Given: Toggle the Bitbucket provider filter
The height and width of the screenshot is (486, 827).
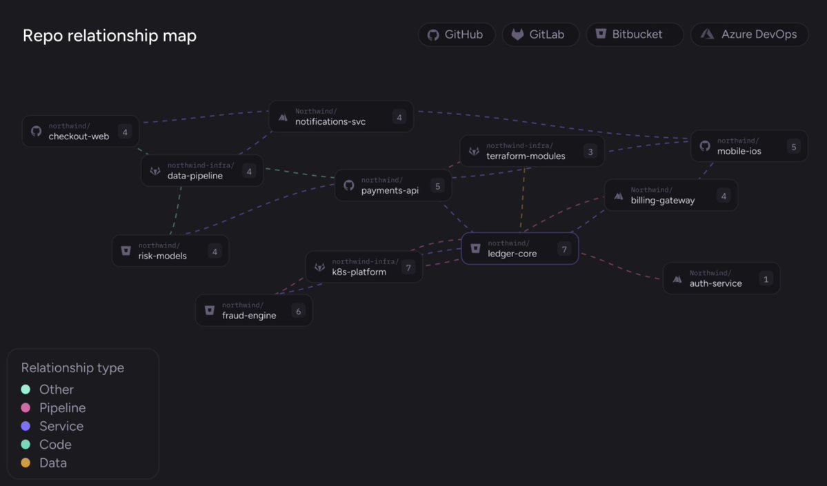Looking at the screenshot, I should click(x=635, y=34).
